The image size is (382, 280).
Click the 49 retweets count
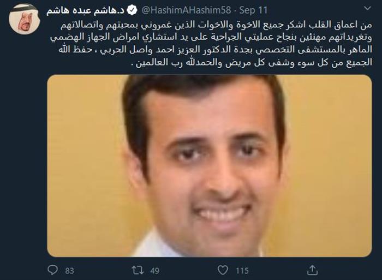point(154,271)
